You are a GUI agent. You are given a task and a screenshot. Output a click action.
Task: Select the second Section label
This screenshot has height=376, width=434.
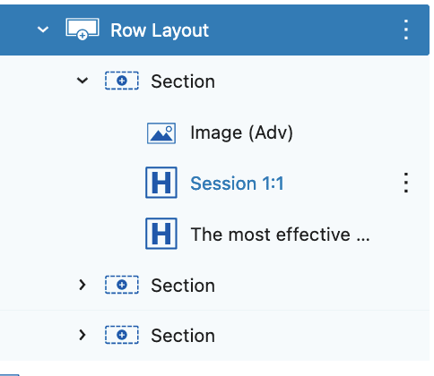(183, 286)
